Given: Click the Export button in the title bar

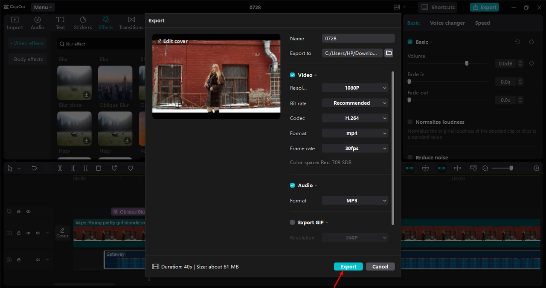Looking at the screenshot, I should [484, 7].
